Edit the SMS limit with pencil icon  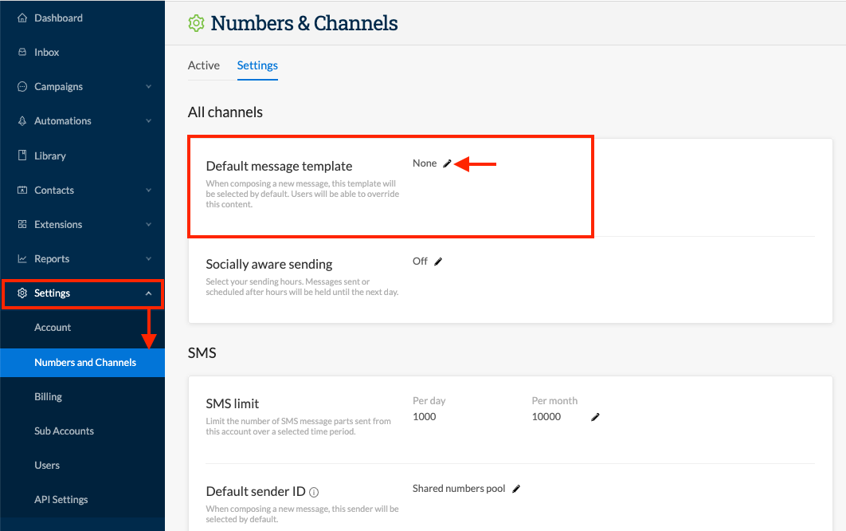tap(595, 417)
